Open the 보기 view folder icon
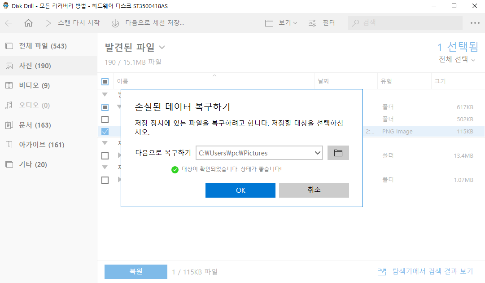Screen dimensions: 485x283 point(269,23)
